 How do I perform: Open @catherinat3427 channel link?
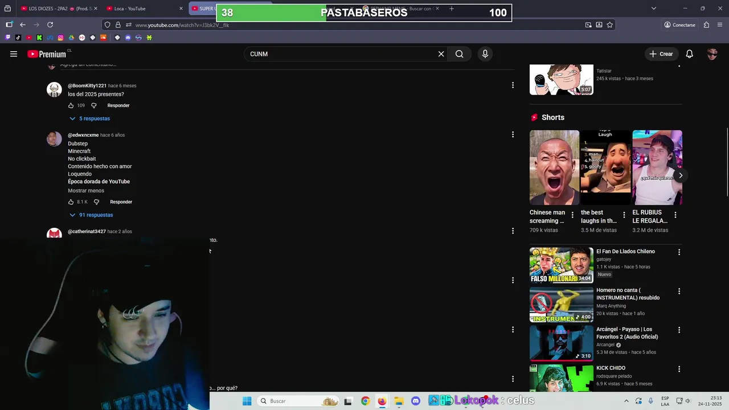point(87,232)
